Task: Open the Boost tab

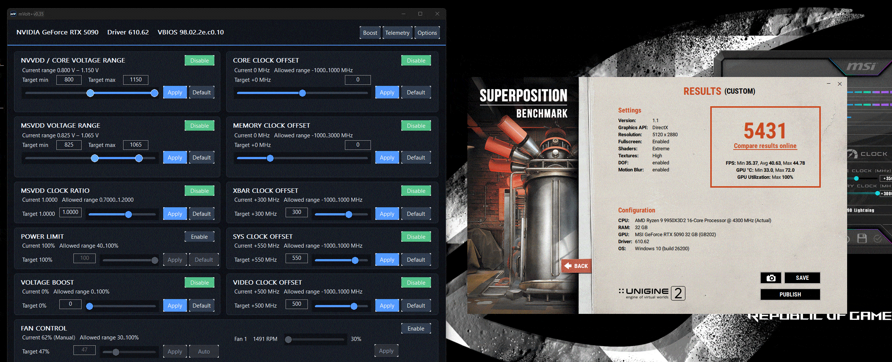Action: (370, 33)
